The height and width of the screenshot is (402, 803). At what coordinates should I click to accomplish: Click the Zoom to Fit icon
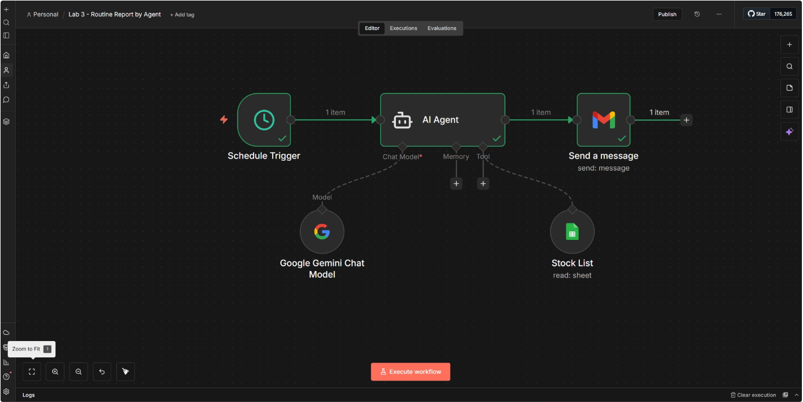(32, 372)
